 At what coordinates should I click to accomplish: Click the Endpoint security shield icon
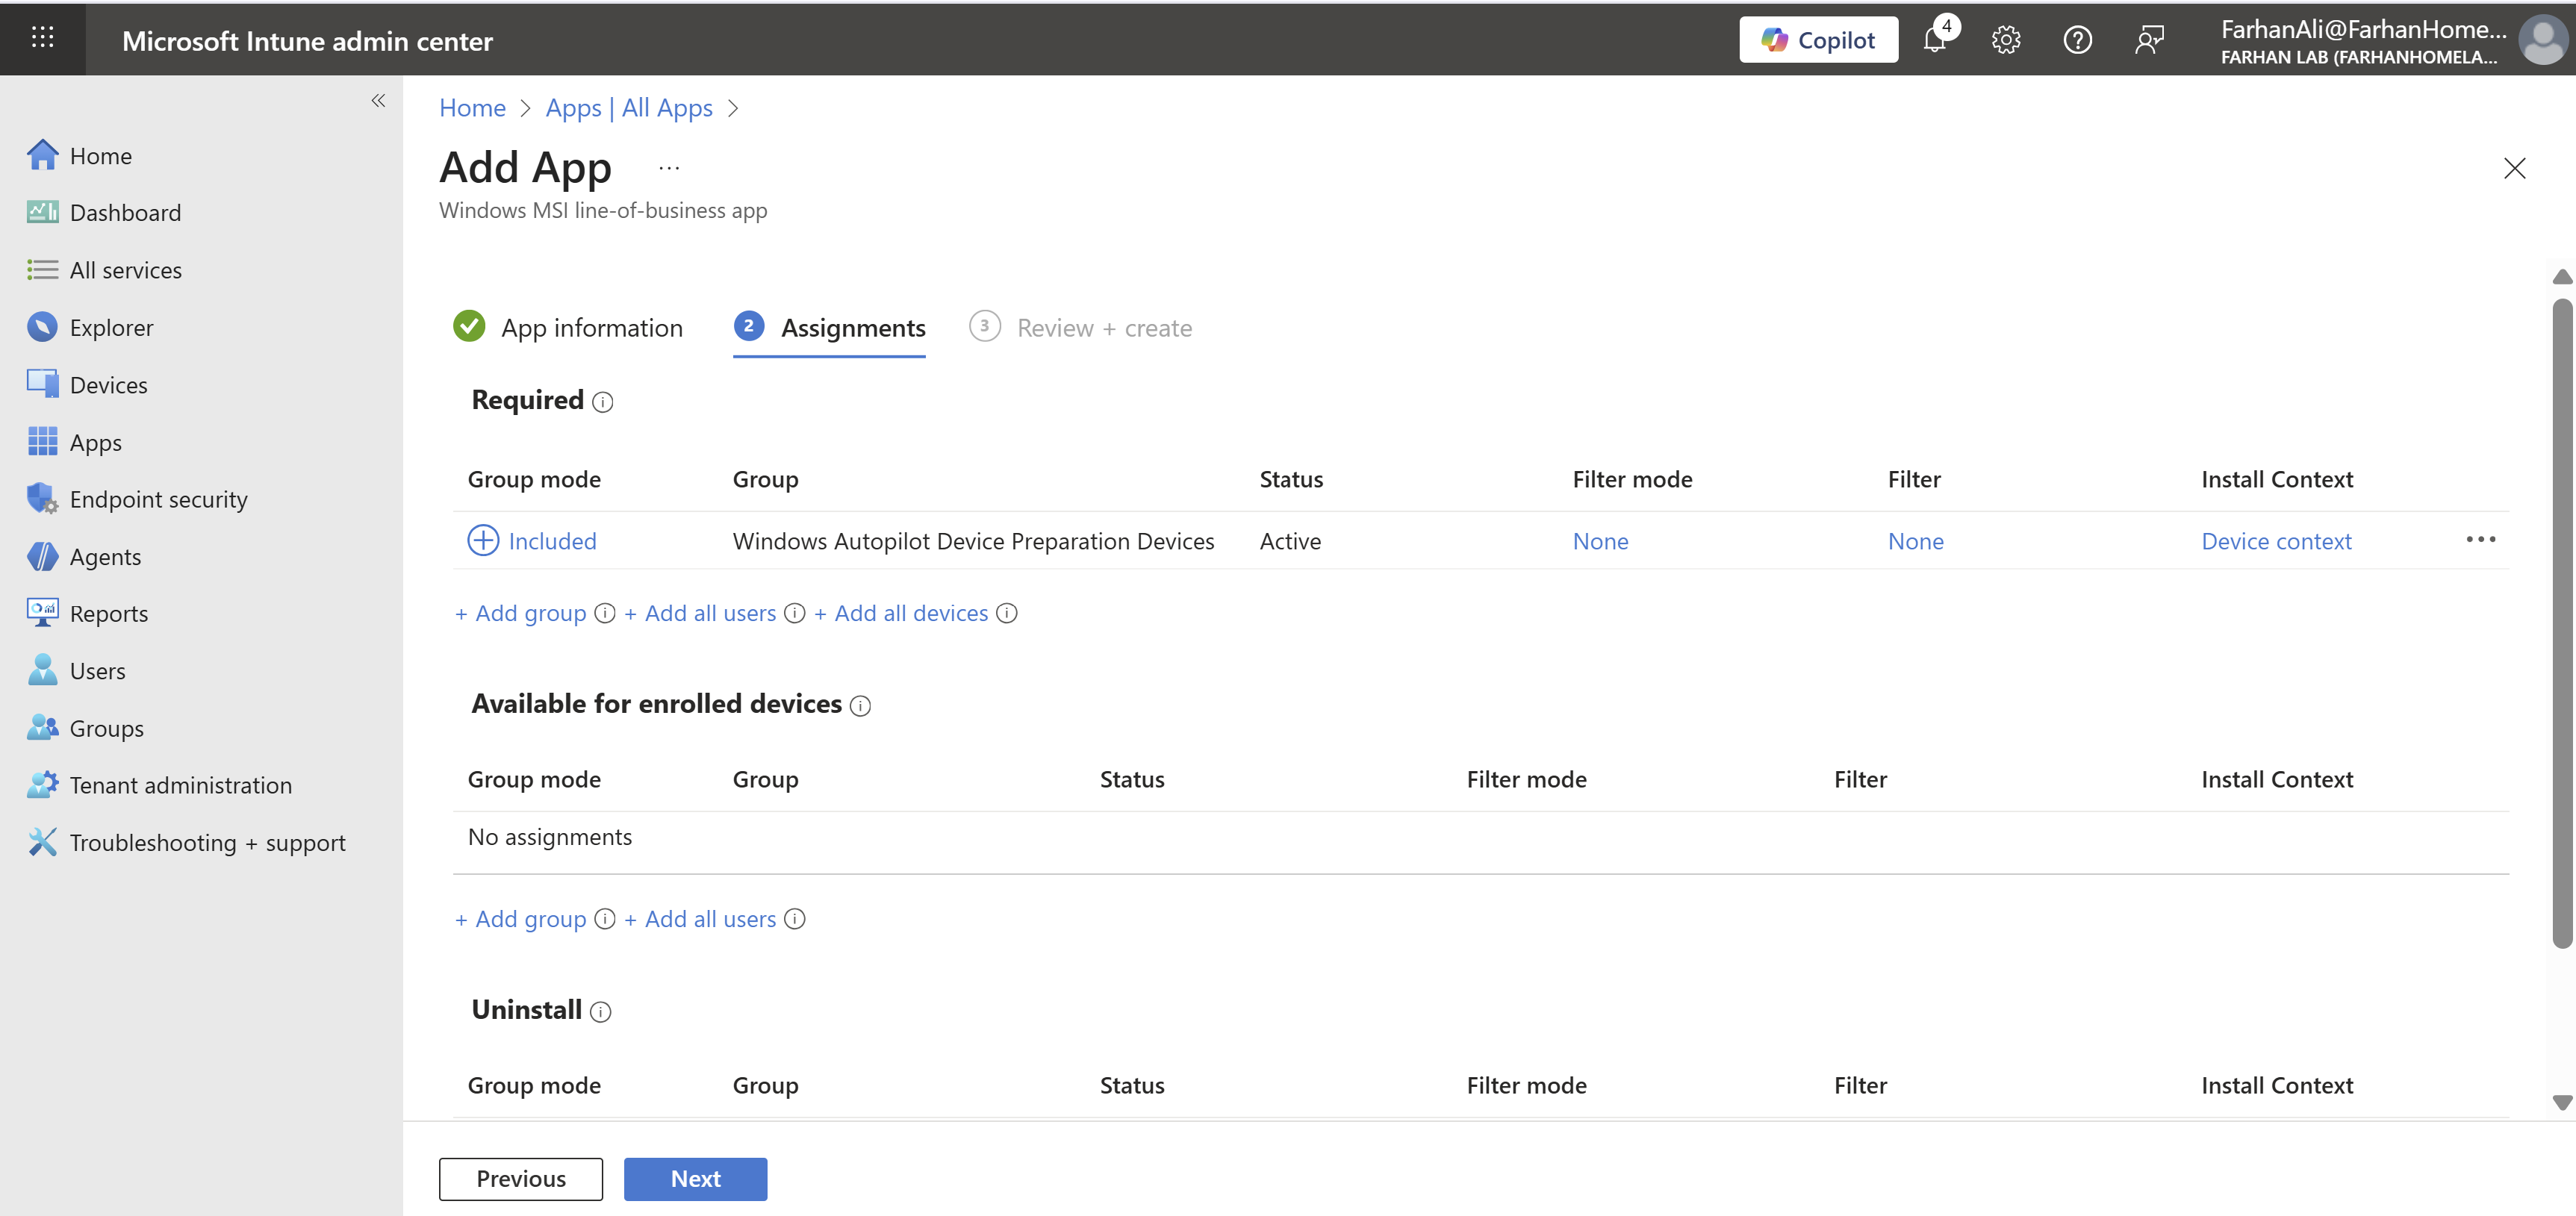click(42, 498)
